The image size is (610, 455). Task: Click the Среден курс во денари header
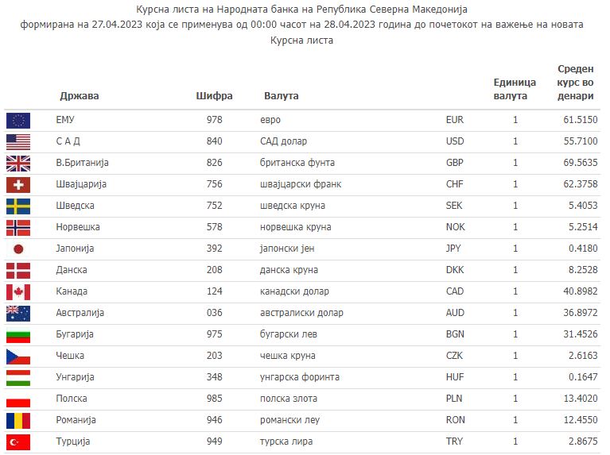coord(575,83)
